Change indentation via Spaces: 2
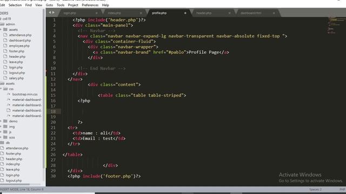 tap(315, 189)
